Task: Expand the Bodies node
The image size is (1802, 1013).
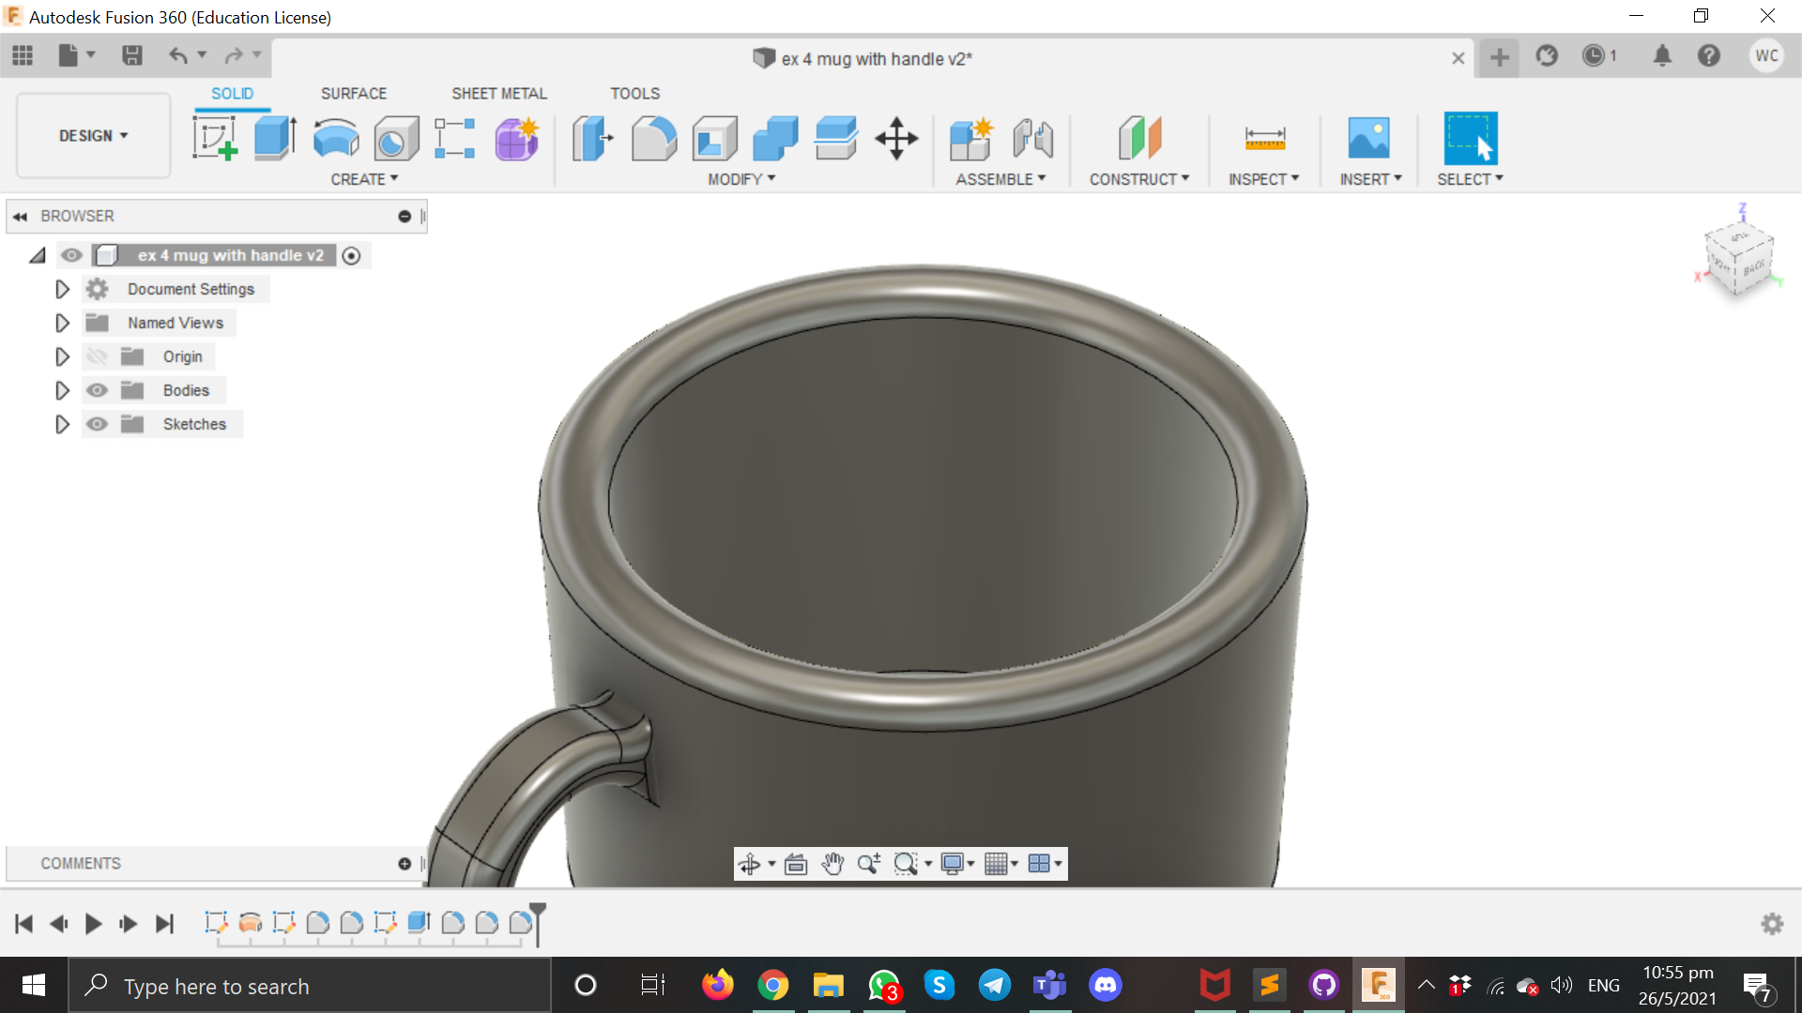Action: (x=62, y=390)
